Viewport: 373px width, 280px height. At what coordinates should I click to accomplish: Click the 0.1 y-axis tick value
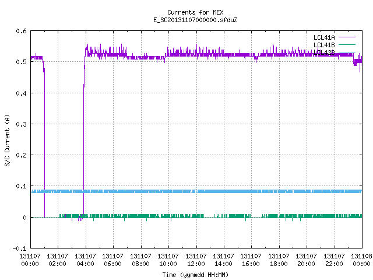click(x=21, y=186)
